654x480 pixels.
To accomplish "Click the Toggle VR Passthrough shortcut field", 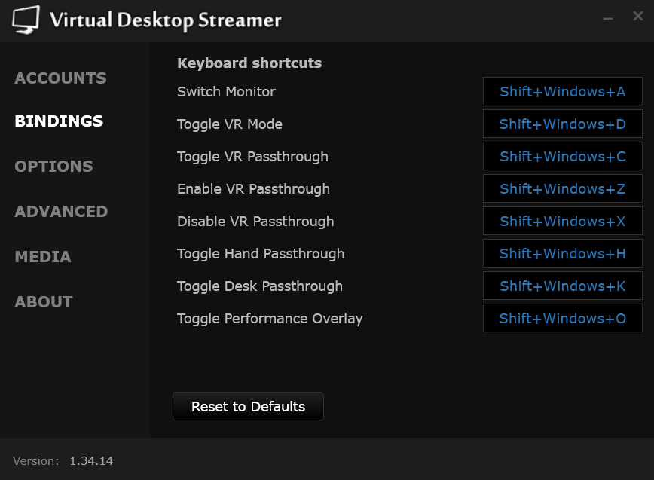I will [x=562, y=157].
